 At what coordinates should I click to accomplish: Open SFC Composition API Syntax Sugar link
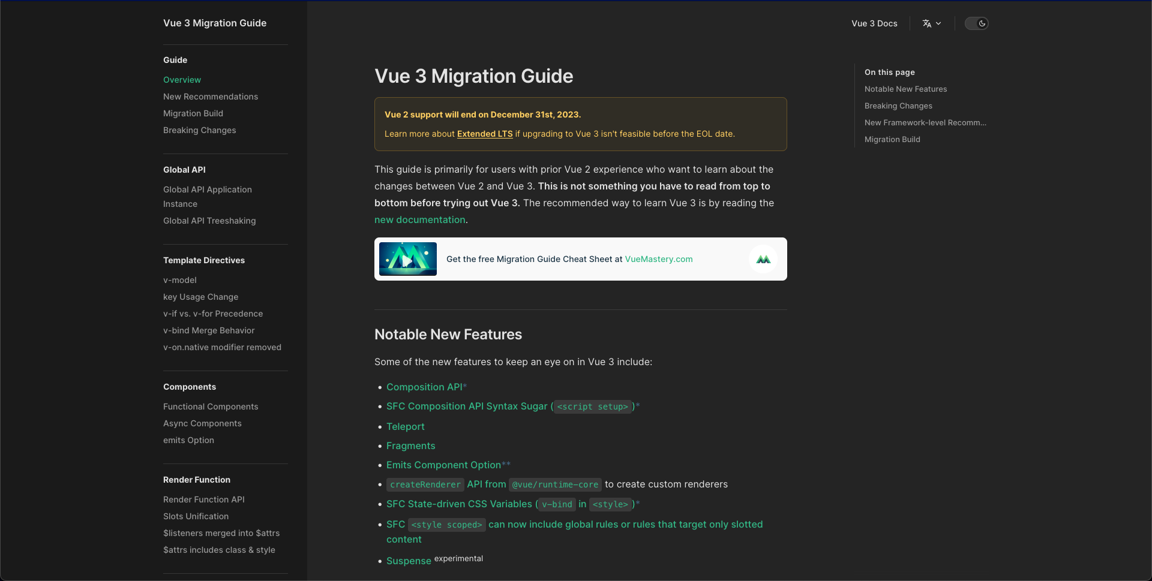point(511,406)
